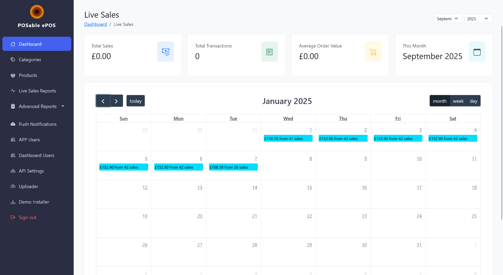
Task: Open the £108.30 from 28 sales entry
Action: coord(233,167)
